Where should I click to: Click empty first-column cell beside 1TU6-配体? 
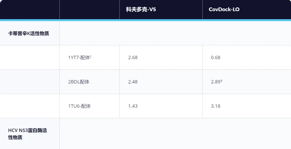[x=30, y=106]
